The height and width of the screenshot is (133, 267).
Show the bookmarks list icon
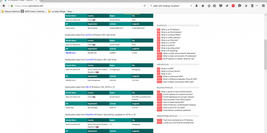pyautogui.click(x=215, y=6)
